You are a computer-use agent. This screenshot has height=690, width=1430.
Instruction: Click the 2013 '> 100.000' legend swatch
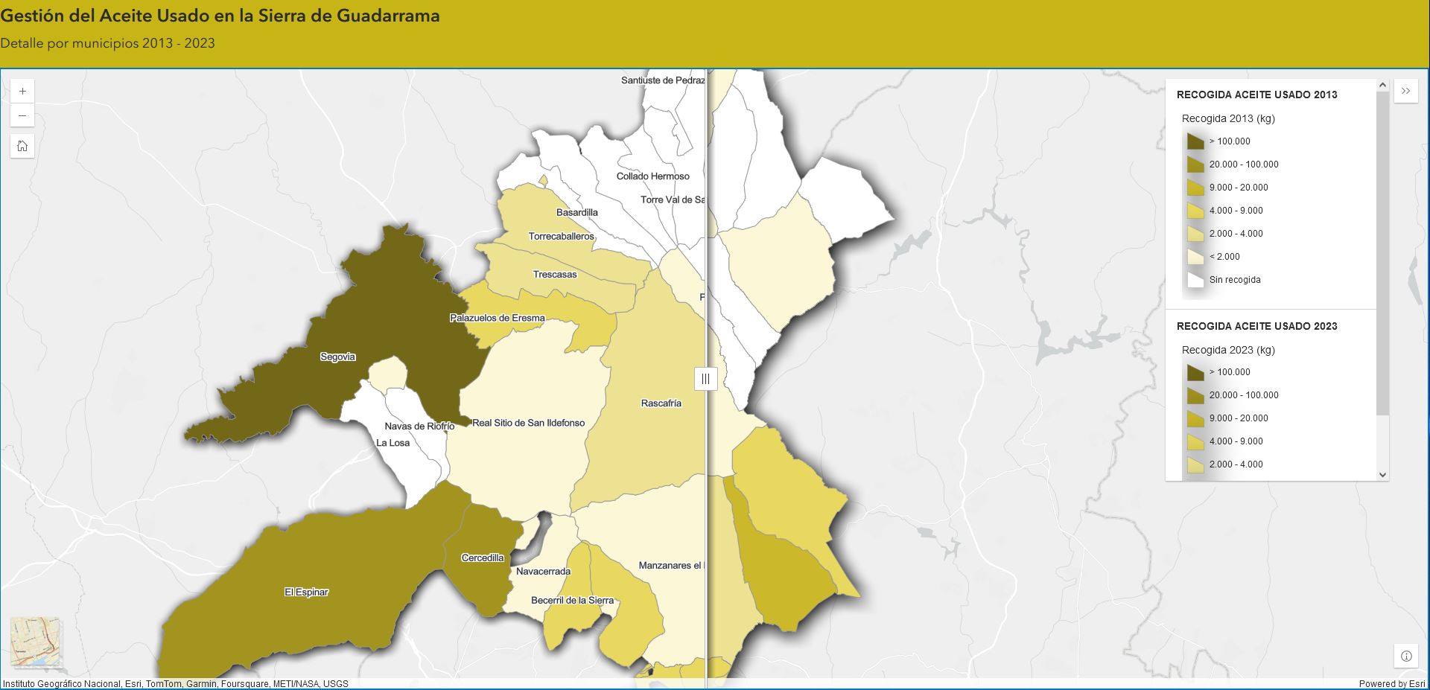click(x=1195, y=141)
